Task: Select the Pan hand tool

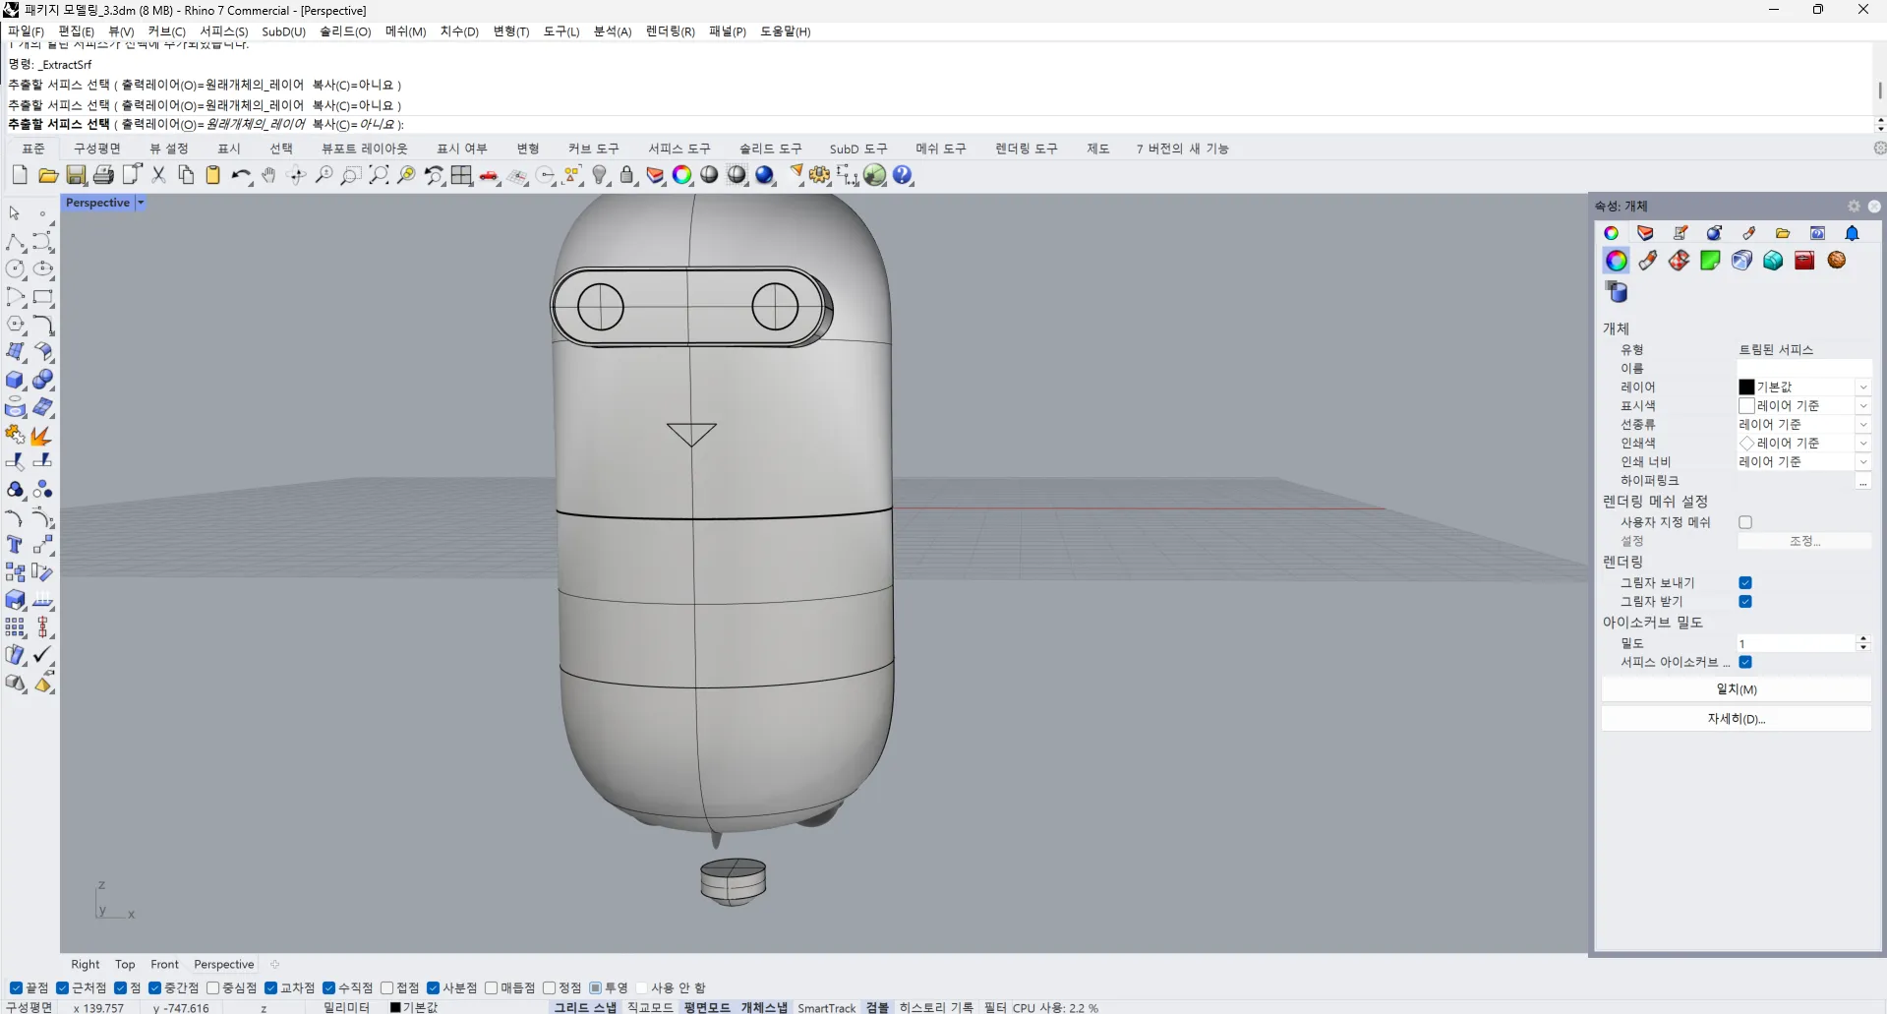Action: (268, 175)
